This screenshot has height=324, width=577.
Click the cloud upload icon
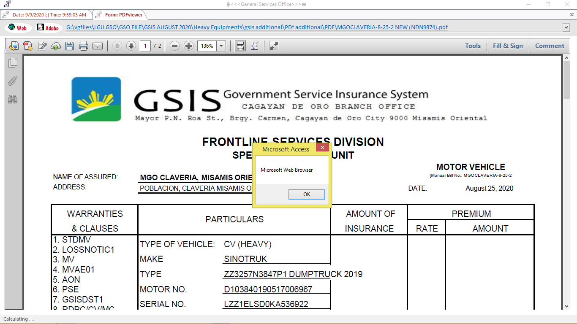(56, 46)
